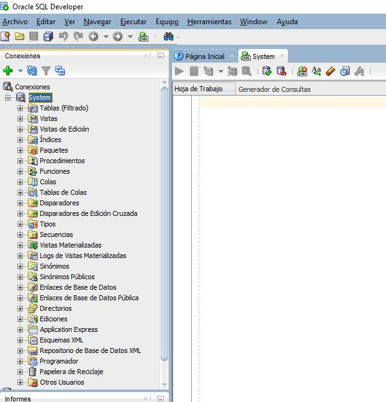Viewport: 386px width, 402px height.
Task: Expand the Procedimientos node
Action: (20, 161)
